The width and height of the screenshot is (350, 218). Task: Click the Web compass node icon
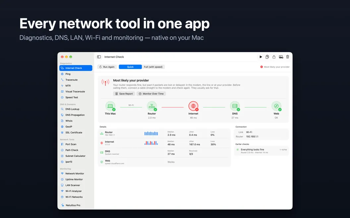276,106
